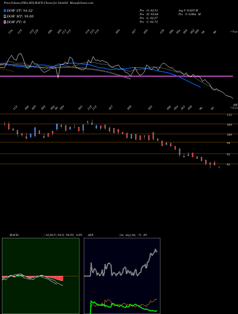238x314 pixels.
Task: Click the 'Pre O: 82.51' open value
Action: (149, 10)
